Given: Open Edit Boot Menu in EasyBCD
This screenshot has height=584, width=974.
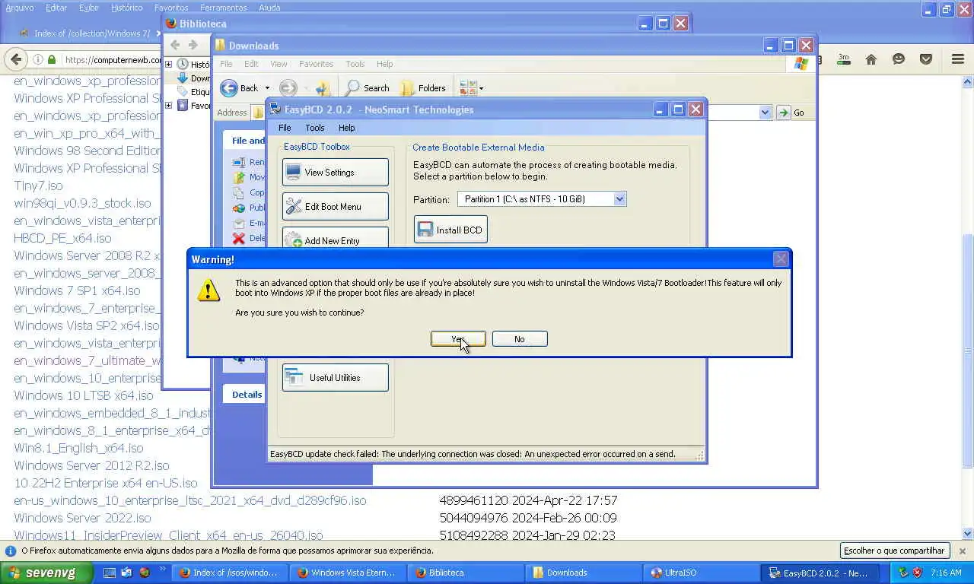Looking at the screenshot, I should [x=335, y=207].
